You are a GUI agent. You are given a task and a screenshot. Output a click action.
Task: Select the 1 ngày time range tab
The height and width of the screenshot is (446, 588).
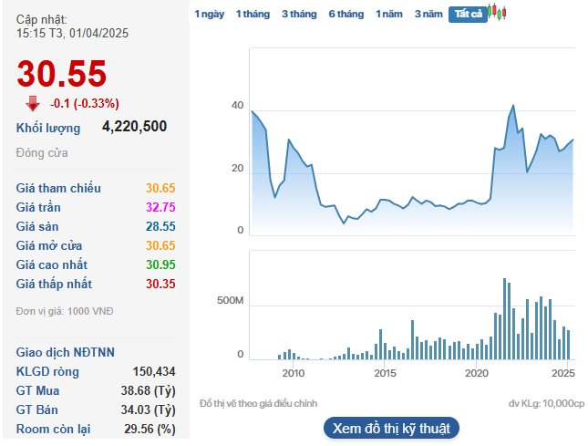click(x=209, y=15)
